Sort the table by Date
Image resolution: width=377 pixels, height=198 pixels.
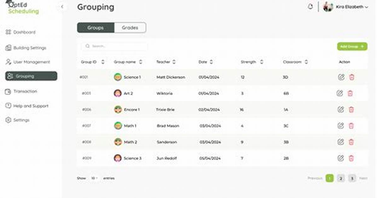(x=211, y=62)
